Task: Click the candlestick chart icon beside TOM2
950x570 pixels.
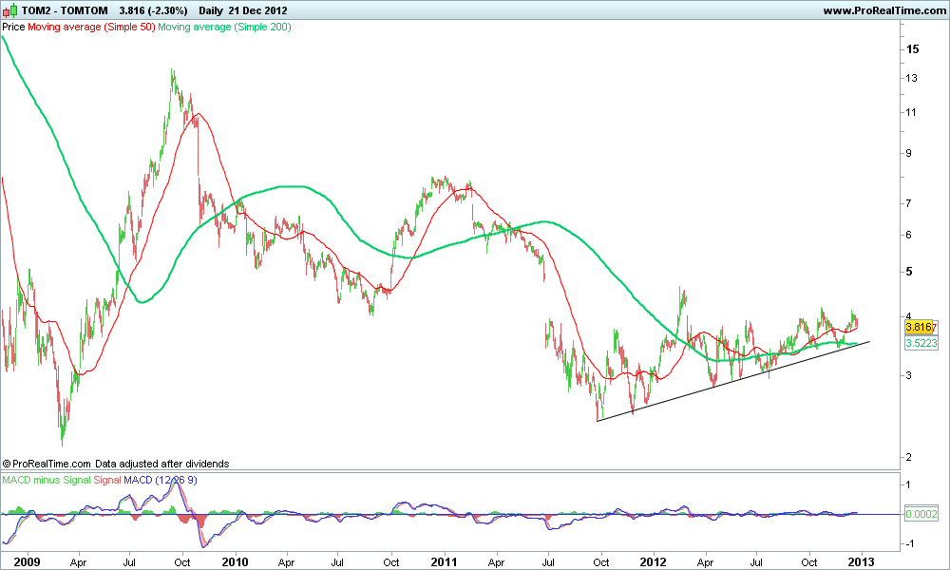Action: point(9,10)
